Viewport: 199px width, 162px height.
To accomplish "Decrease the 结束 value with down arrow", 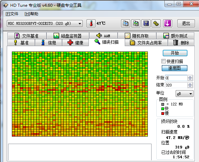I will [x=190, y=86].
